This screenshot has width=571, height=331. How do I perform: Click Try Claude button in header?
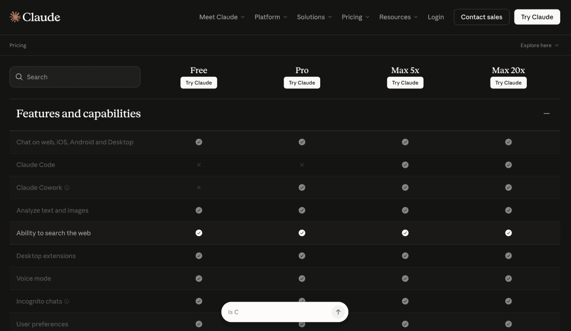(537, 17)
